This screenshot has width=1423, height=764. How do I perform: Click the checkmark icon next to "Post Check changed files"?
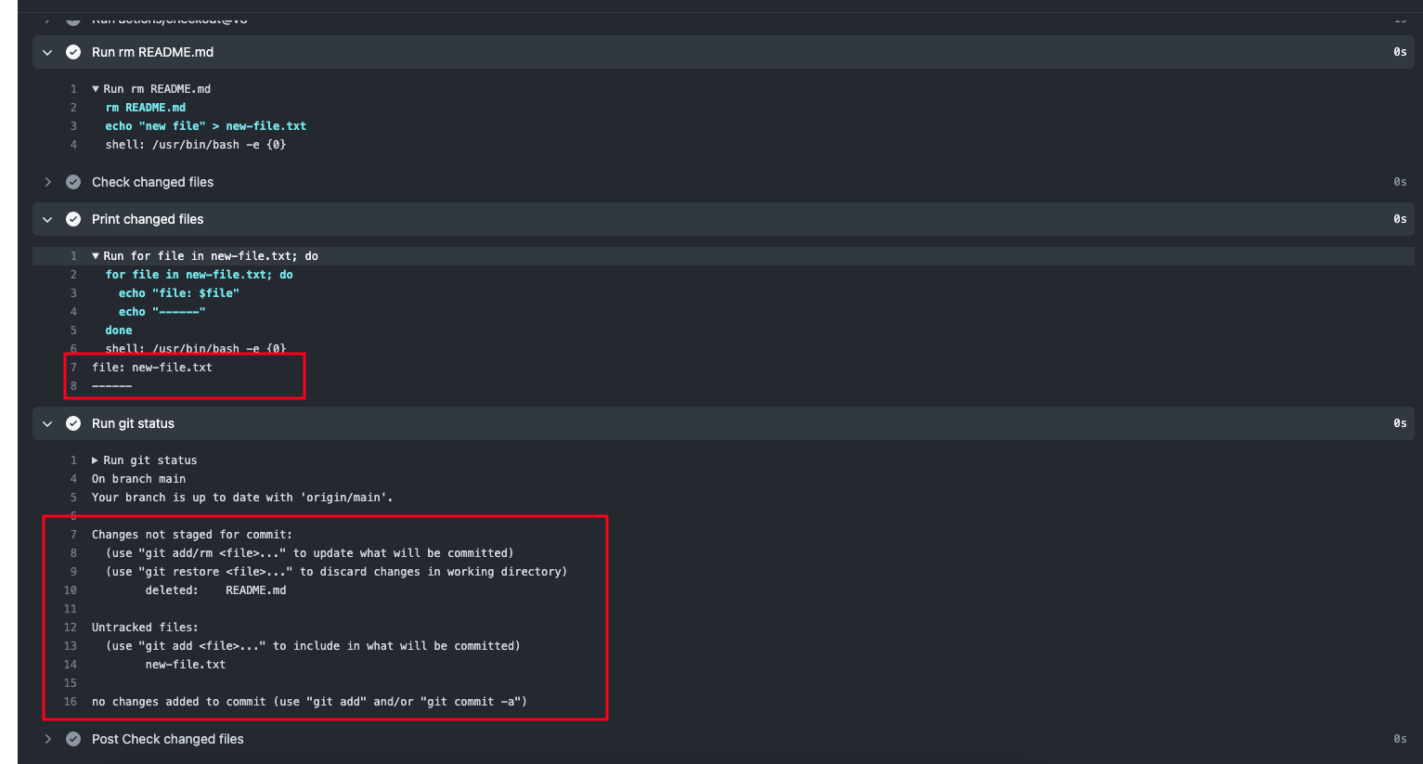(73, 739)
